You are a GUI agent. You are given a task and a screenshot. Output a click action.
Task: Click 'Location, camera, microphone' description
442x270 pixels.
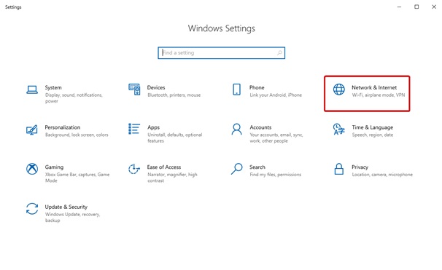(382, 175)
